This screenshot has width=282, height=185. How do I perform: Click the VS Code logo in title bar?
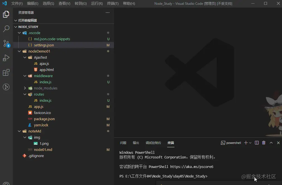[x=4, y=3]
